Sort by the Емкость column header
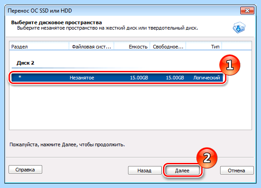Viewport: 261px width, 188px height. 132,47
